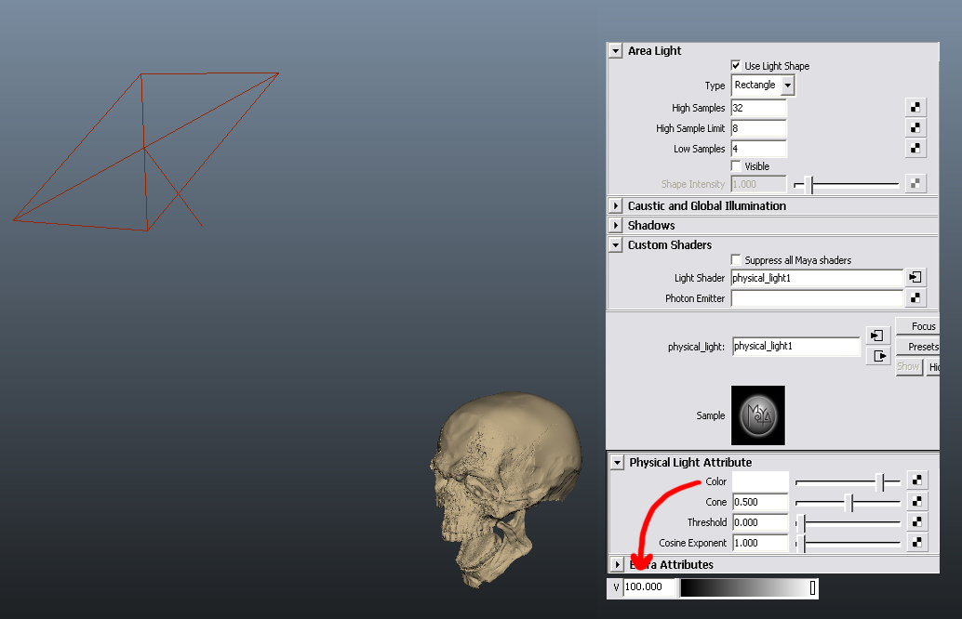
Task: Click the High Sample Limit field
Action: pos(758,128)
